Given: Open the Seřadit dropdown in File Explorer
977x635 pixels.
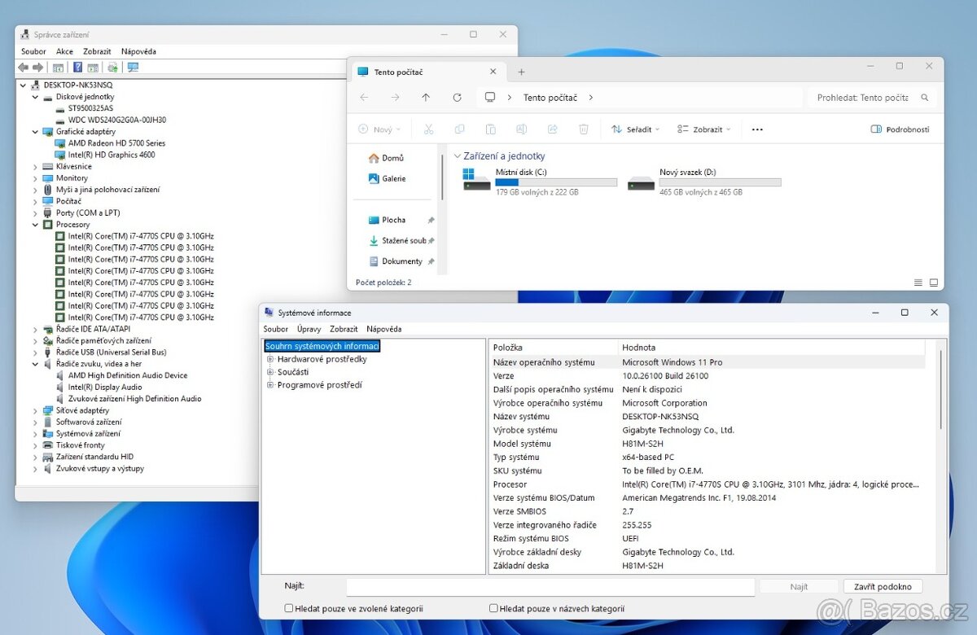Looking at the screenshot, I should point(634,129).
